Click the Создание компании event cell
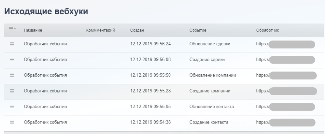325x134 pixels. (210, 91)
